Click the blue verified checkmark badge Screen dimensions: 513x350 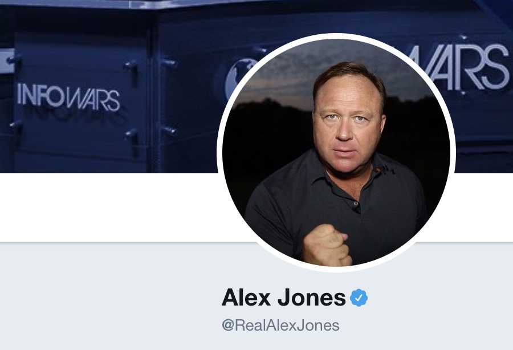[x=359, y=298]
